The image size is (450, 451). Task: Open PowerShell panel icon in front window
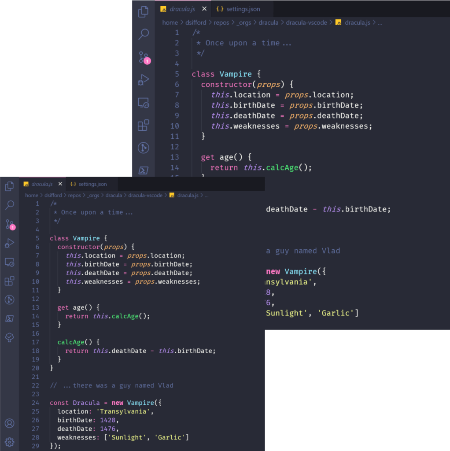(9, 318)
